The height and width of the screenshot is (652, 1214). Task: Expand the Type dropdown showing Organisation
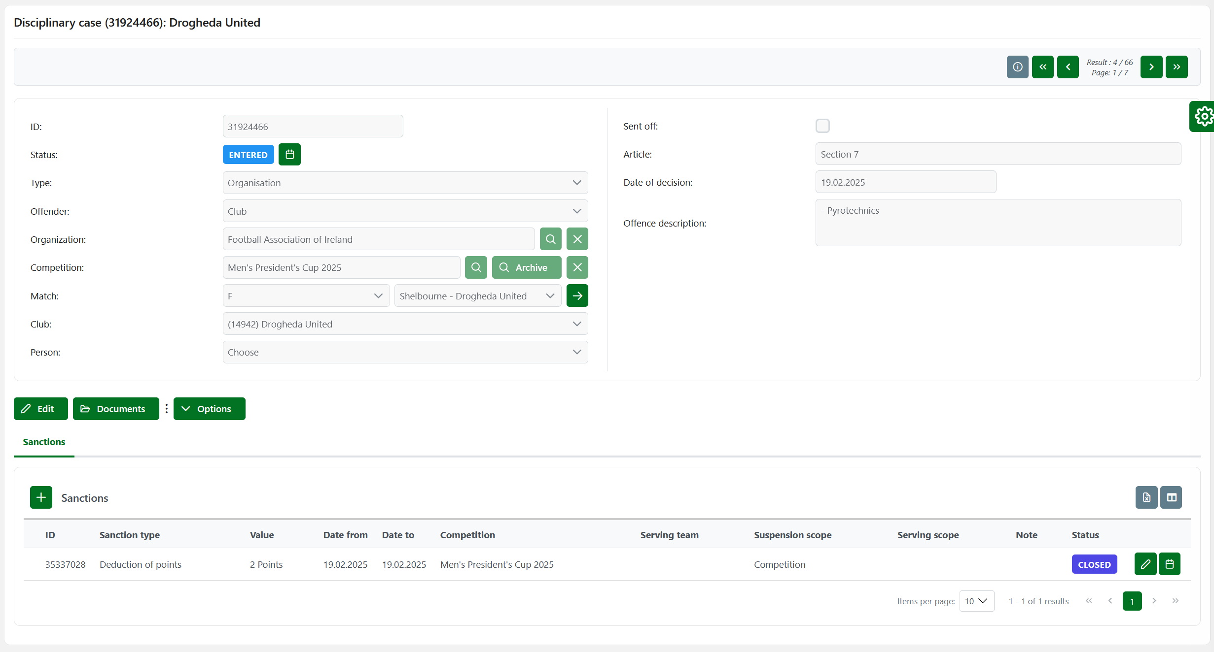[x=405, y=183]
